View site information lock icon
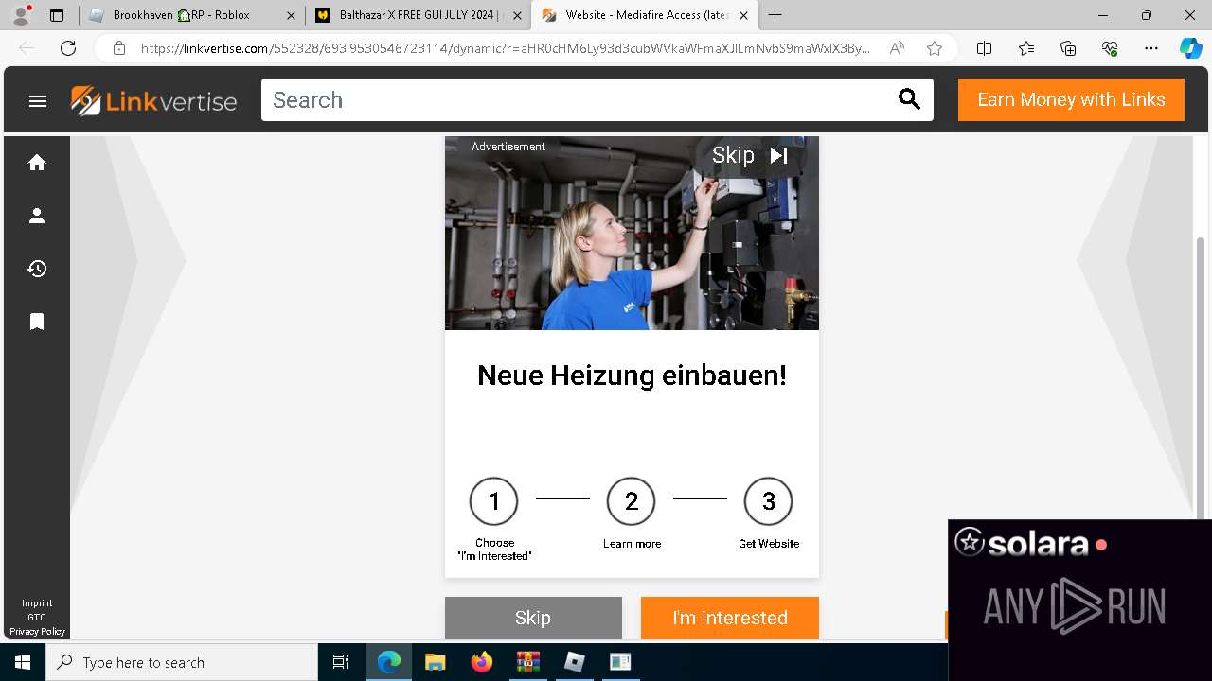The height and width of the screenshot is (681, 1212). (x=119, y=48)
